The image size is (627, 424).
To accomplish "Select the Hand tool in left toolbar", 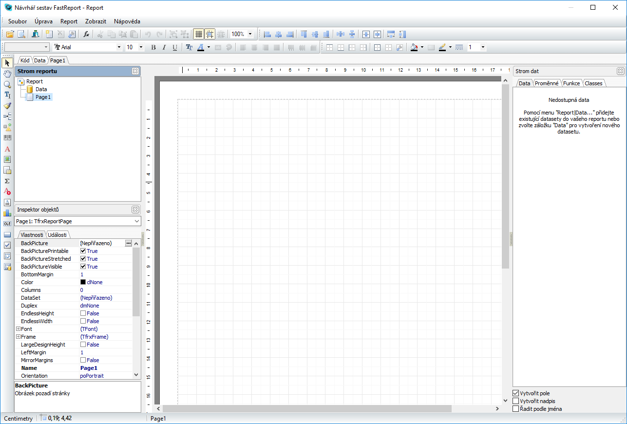I will point(7,74).
